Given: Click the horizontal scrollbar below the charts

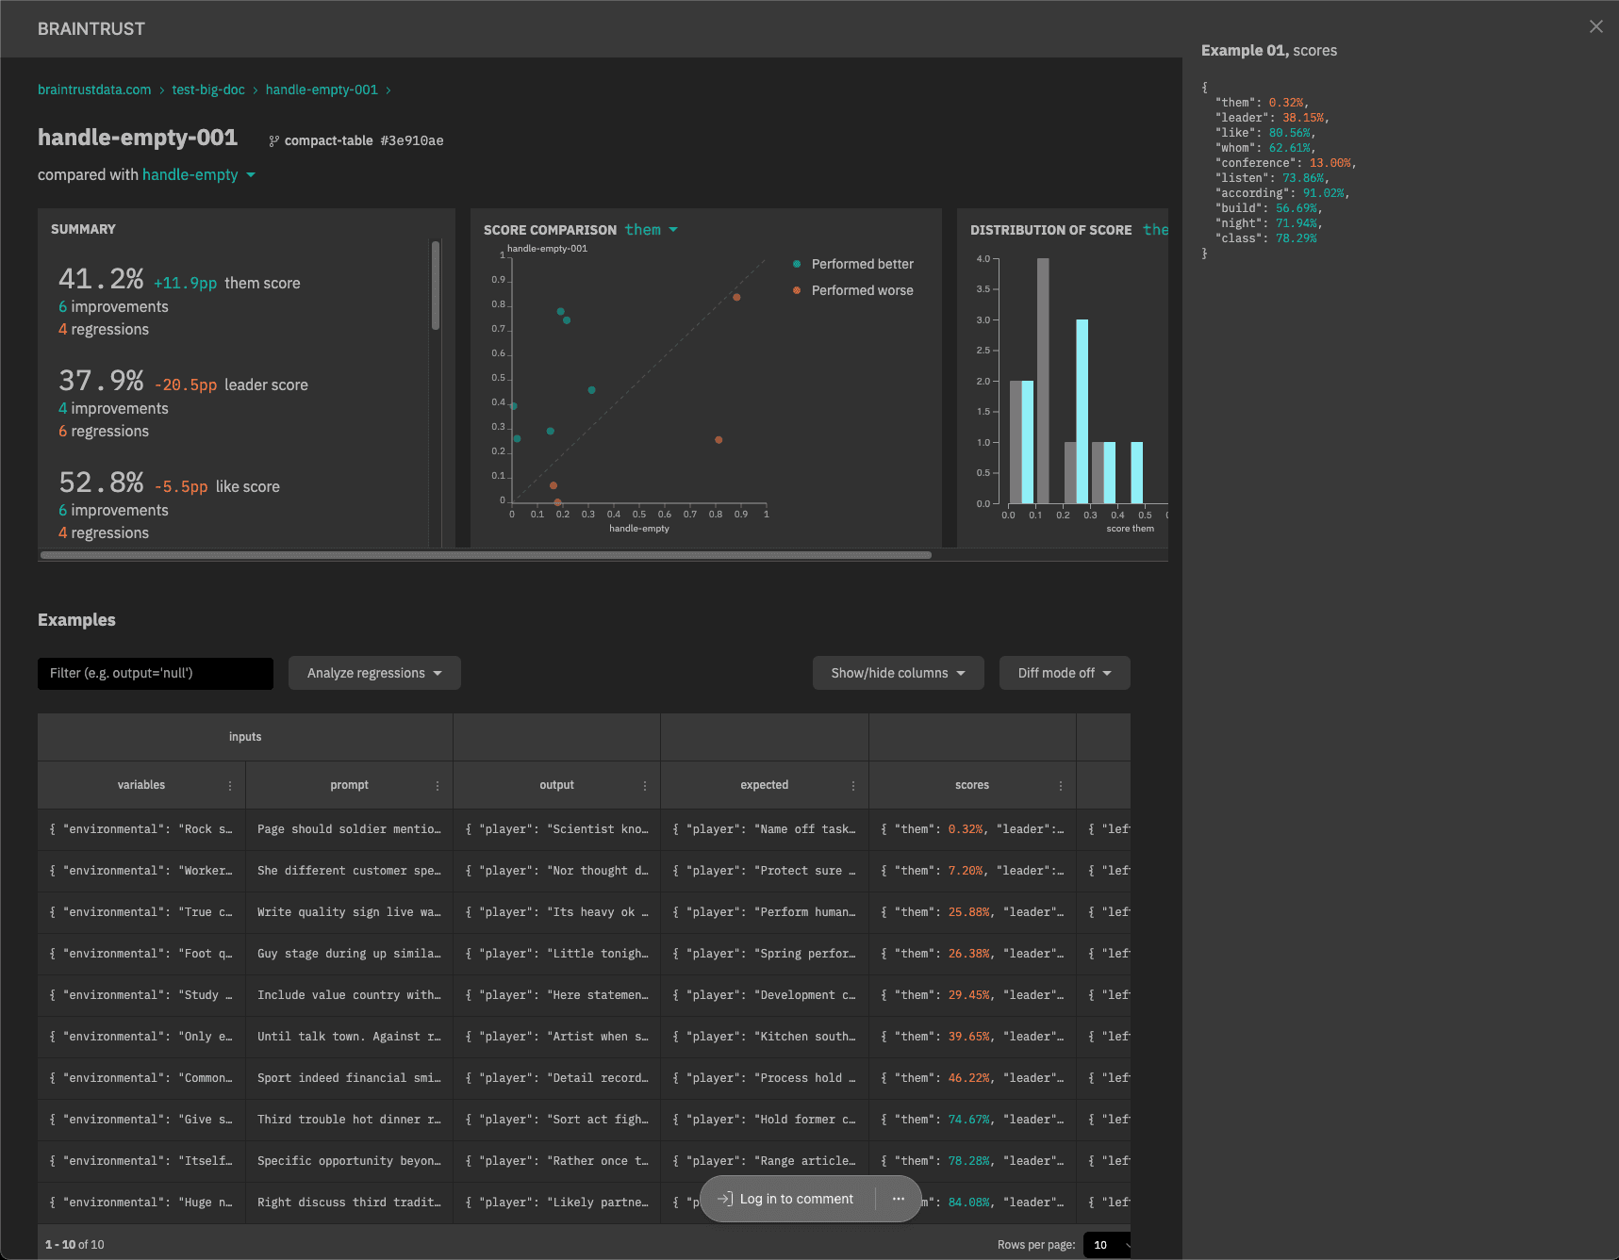Looking at the screenshot, I should 486,555.
